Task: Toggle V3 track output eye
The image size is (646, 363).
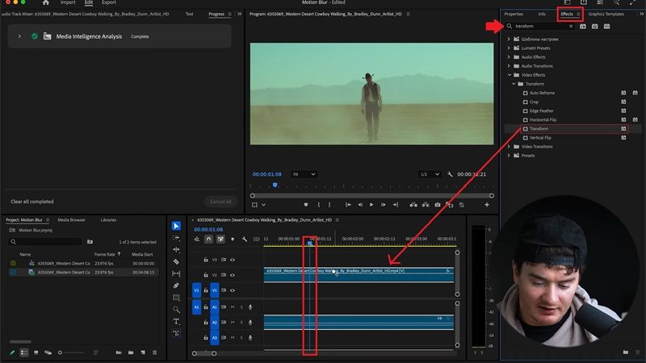Action: tap(233, 260)
